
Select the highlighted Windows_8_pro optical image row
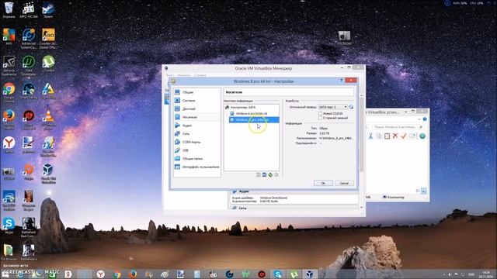[x=254, y=120]
